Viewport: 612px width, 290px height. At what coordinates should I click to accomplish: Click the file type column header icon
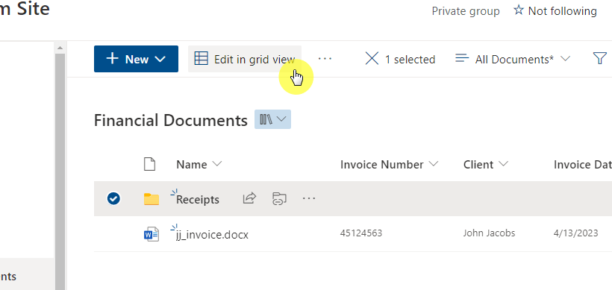click(149, 165)
